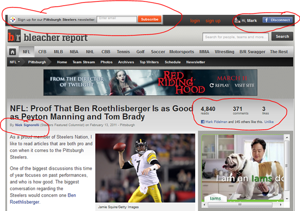Click the Iams dog advertisement

(x=242, y=168)
